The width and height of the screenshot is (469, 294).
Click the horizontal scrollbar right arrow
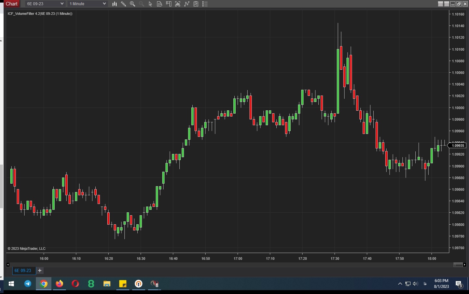pyautogui.click(x=464, y=265)
